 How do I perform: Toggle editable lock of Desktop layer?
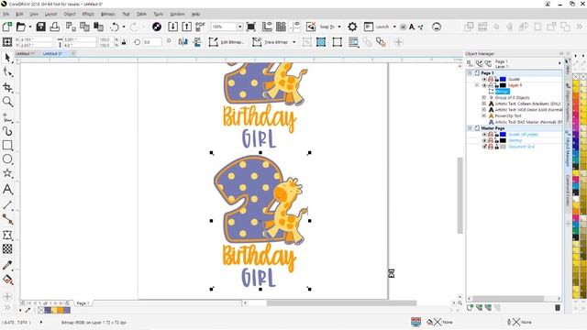coord(497,140)
